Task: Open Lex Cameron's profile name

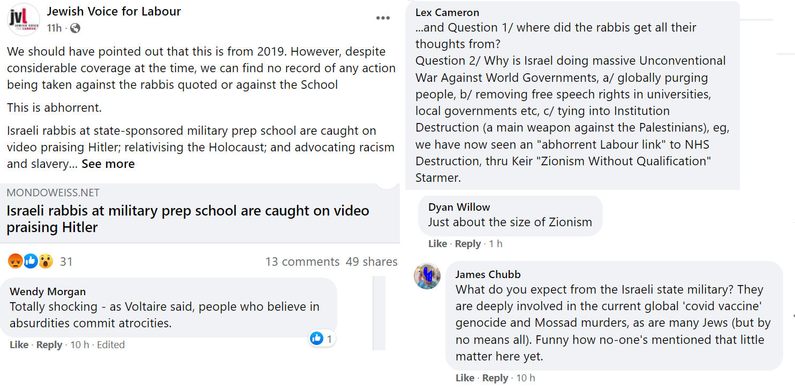Action: [447, 12]
